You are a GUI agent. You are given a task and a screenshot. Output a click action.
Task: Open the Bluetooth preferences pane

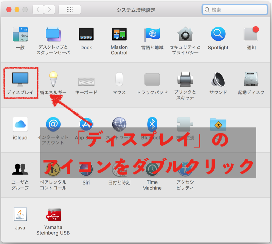[x=152, y=124]
